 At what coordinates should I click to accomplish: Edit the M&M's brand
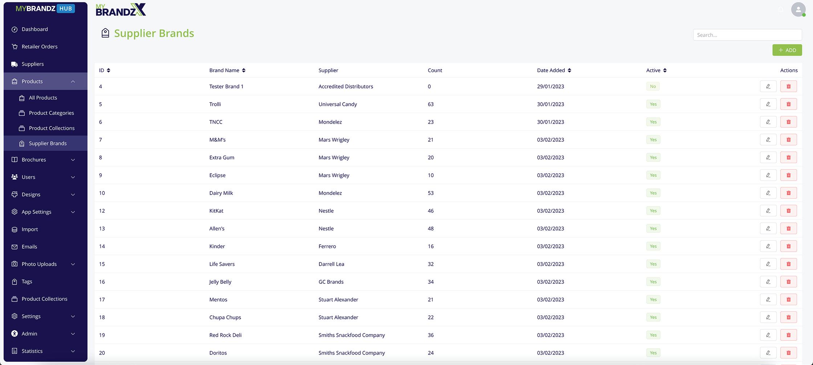768,140
